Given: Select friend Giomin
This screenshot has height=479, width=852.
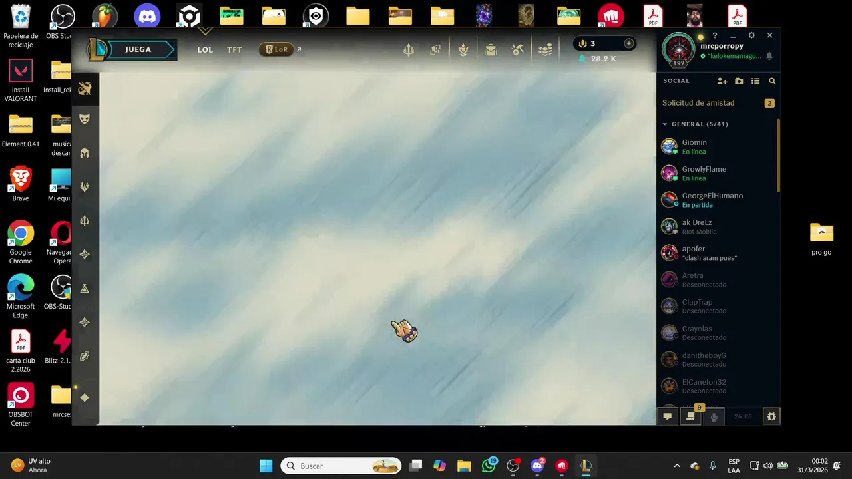Looking at the screenshot, I should tap(717, 146).
